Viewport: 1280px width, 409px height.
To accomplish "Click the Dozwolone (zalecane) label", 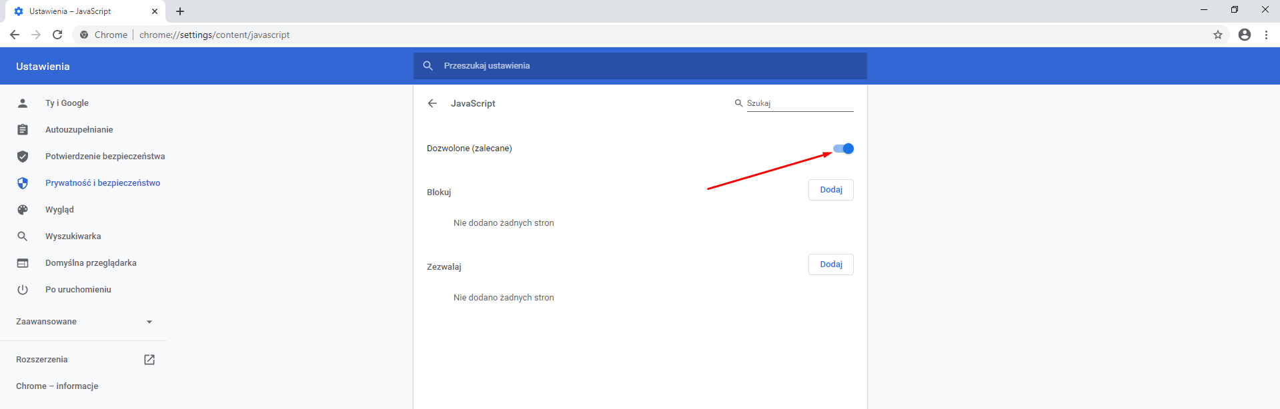I will [x=470, y=149].
